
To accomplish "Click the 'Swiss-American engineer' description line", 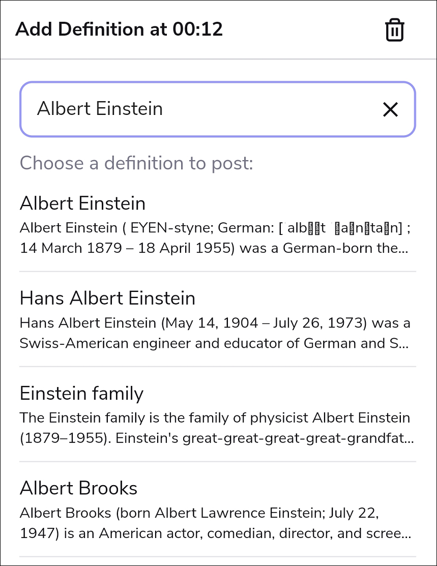I will pos(214,343).
